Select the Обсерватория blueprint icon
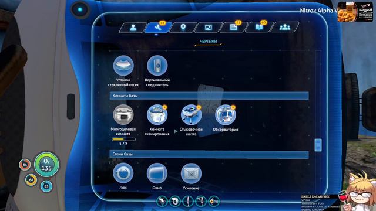This screenshot has height=211, width=376. tap(226, 115)
